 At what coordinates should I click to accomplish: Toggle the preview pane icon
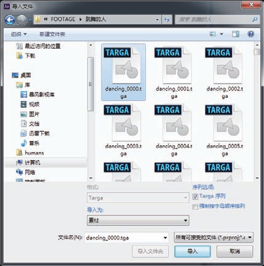coord(236,34)
